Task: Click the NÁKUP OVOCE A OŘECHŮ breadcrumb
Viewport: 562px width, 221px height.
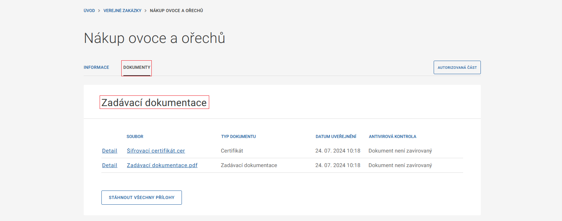Action: point(176,11)
